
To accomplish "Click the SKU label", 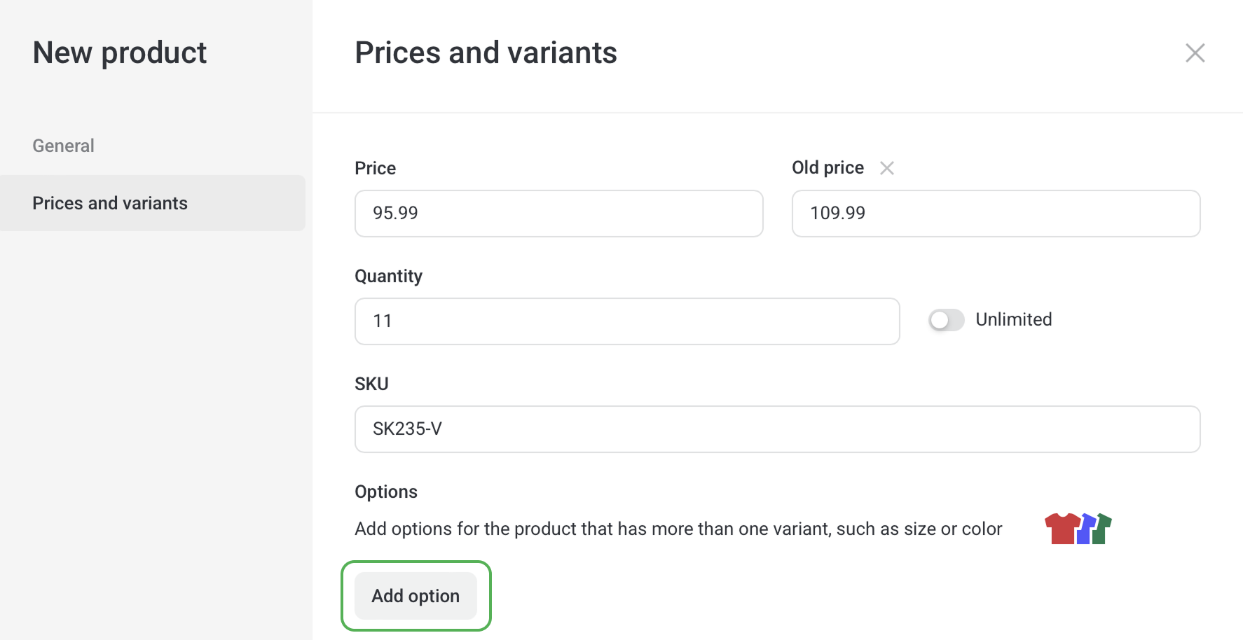I will pyautogui.click(x=371, y=384).
